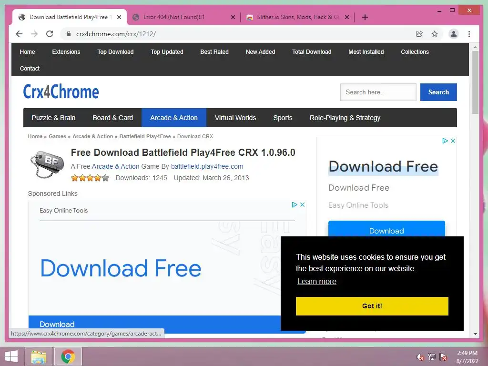
Task: Accept cookies with Got it! button
Action: 372,306
